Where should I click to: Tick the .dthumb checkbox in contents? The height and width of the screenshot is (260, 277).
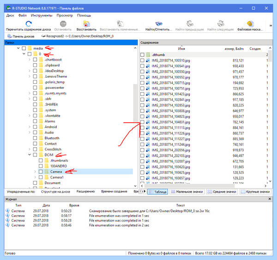(142, 55)
